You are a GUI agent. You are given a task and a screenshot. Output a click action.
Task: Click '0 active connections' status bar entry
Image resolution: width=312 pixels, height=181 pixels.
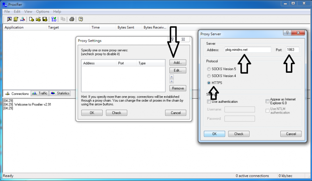(252, 176)
